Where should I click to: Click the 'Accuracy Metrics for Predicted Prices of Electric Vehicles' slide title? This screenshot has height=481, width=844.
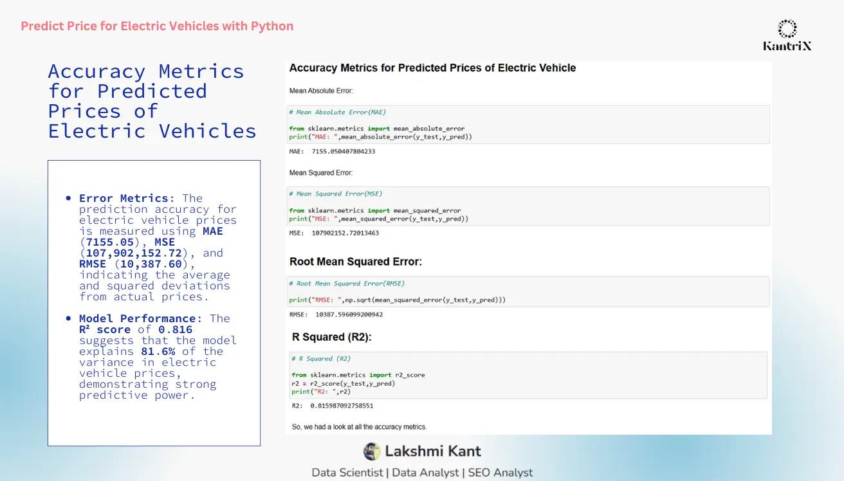pyautogui.click(x=152, y=101)
